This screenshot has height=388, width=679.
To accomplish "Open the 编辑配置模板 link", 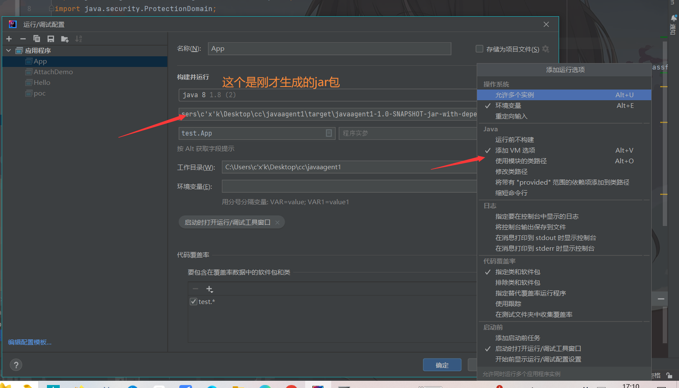I will point(30,342).
